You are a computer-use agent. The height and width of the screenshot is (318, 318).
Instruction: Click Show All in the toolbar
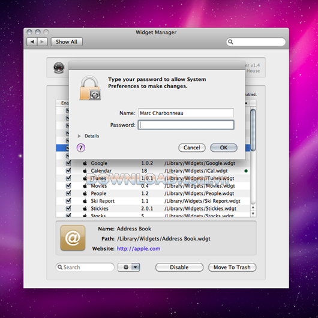click(x=67, y=42)
